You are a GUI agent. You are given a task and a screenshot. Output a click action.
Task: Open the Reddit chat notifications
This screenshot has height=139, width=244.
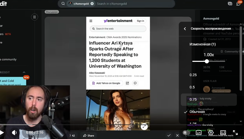click(x=238, y=4)
